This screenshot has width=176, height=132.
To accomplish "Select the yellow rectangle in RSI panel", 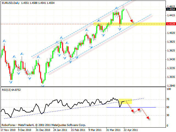I will tap(125, 101).
